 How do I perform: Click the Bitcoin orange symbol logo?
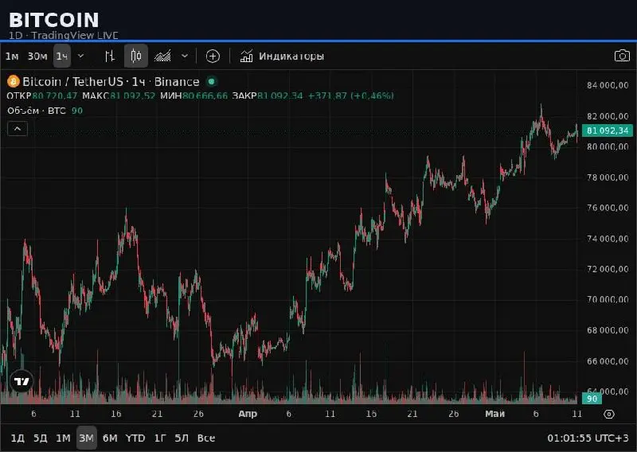(x=14, y=82)
